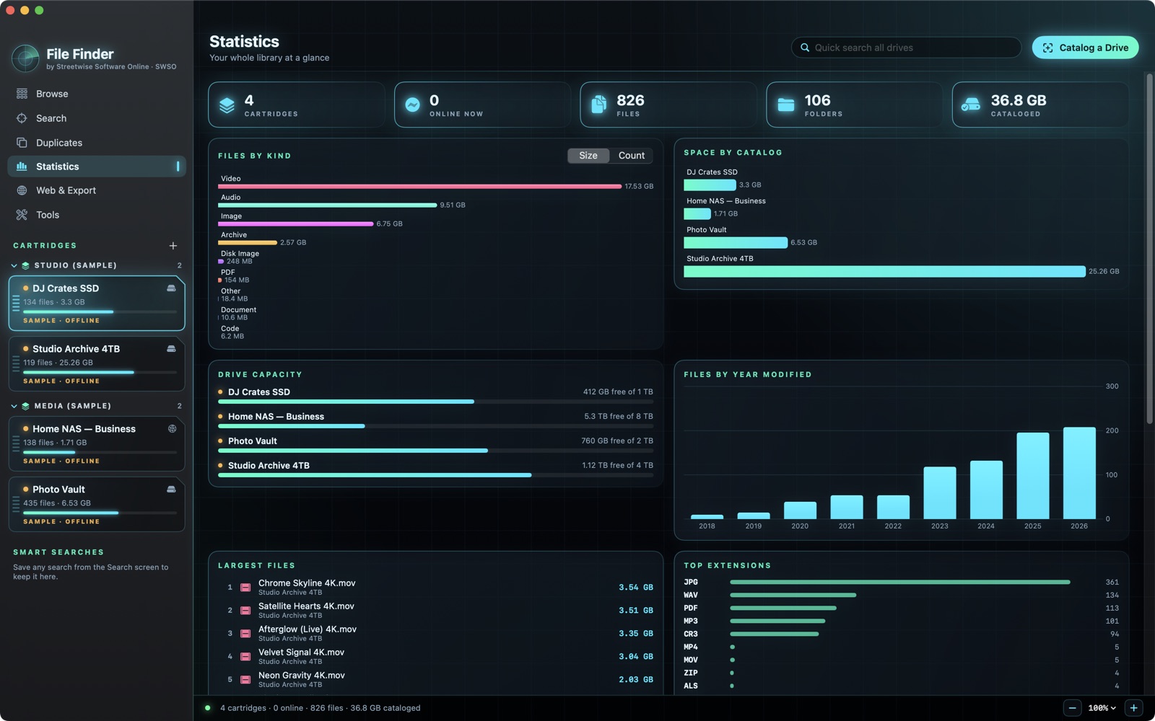Switch Files by Kind to Count
Viewport: 1155px width, 721px height.
coord(632,156)
